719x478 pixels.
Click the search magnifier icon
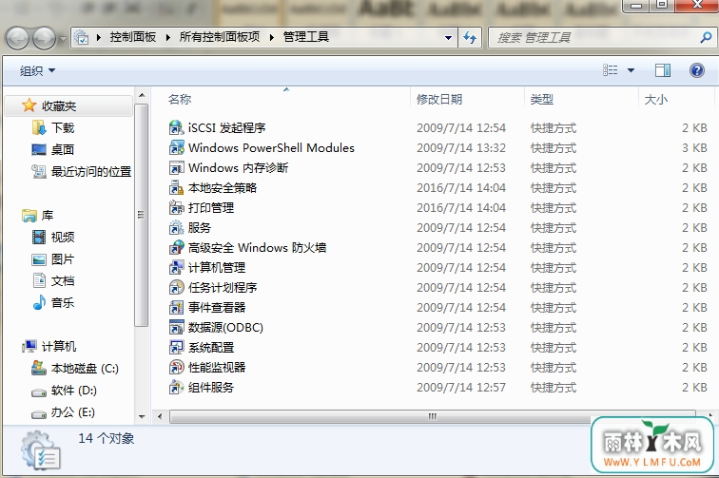coord(706,37)
